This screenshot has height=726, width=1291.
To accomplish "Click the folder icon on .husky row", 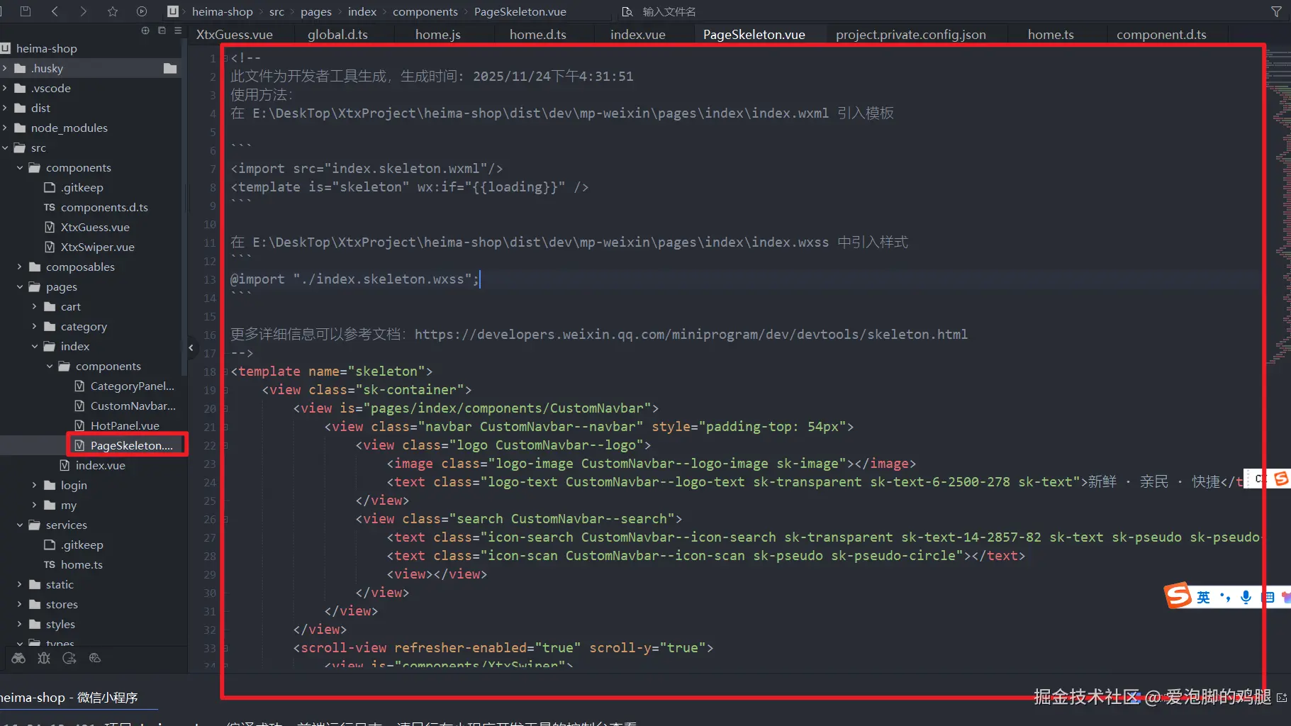I will (170, 68).
